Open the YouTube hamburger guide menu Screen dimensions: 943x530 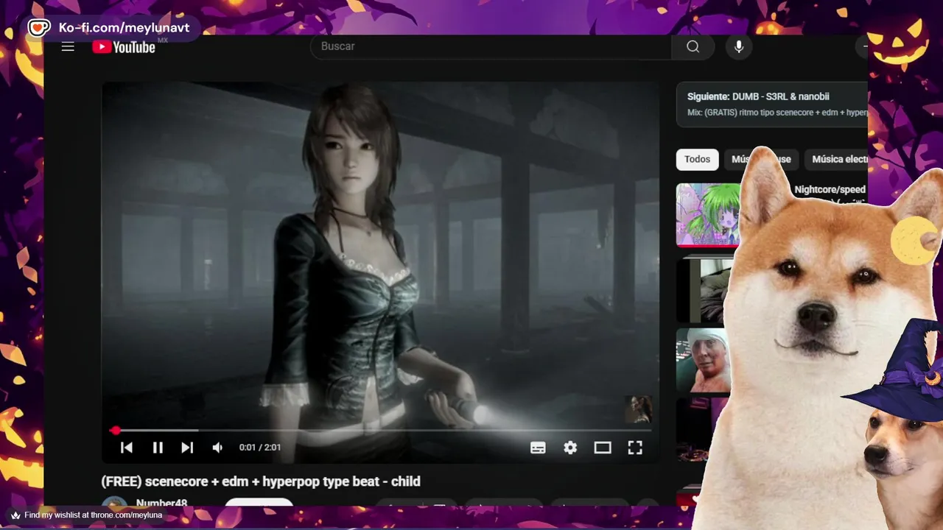pyautogui.click(x=68, y=46)
